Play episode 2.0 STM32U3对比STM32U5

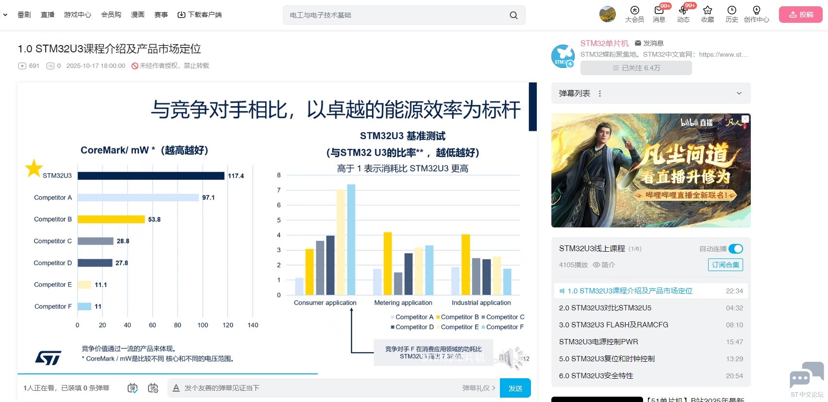605,308
